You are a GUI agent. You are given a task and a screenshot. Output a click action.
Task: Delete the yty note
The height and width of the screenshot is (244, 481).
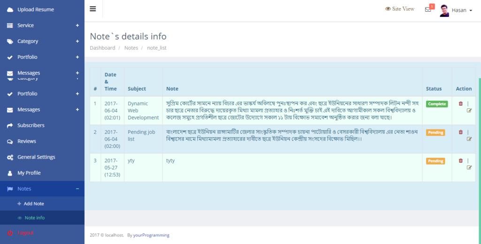point(460,160)
